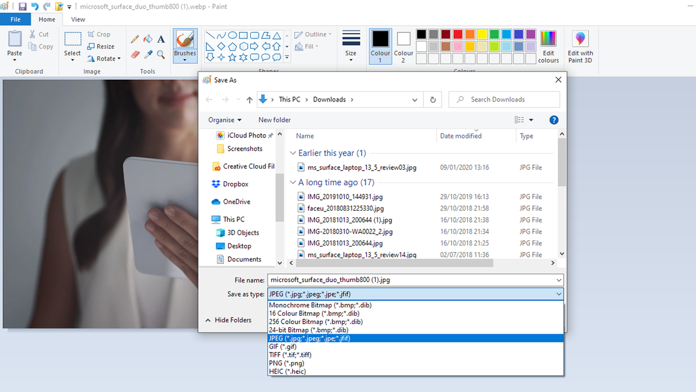
Task: Open the view options dropdown arrow
Action: click(531, 120)
